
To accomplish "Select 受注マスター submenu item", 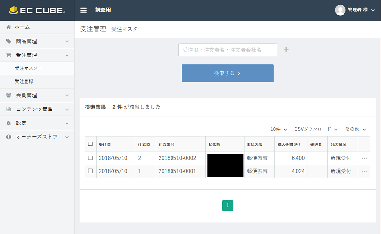I will point(37,68).
